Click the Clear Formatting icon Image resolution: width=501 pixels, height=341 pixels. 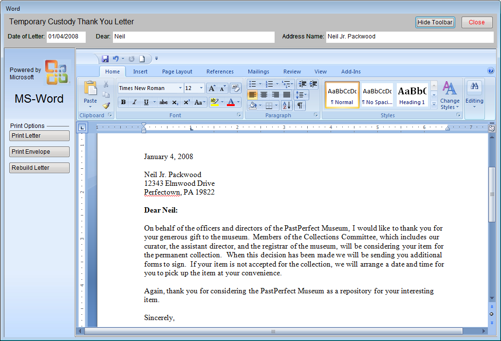(x=236, y=88)
